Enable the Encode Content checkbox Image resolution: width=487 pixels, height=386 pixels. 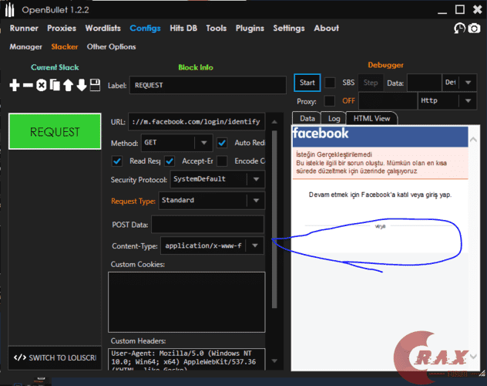click(222, 161)
